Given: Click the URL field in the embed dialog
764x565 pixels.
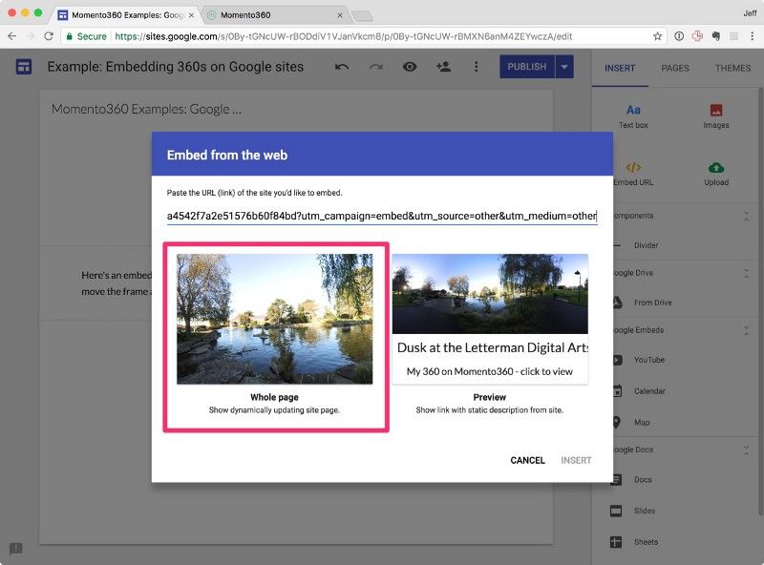Looking at the screenshot, I should coord(382,216).
